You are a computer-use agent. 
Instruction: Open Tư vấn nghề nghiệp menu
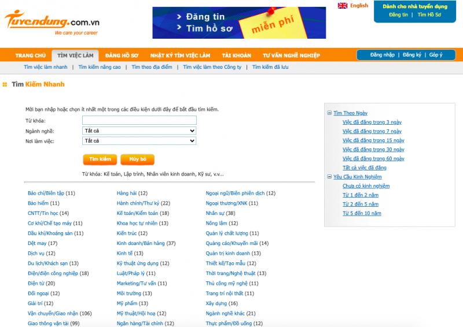tap(292, 55)
